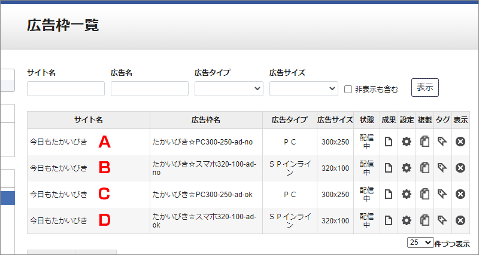Get tag for スマホ320-100-ad-ok ad slot

(x=442, y=220)
